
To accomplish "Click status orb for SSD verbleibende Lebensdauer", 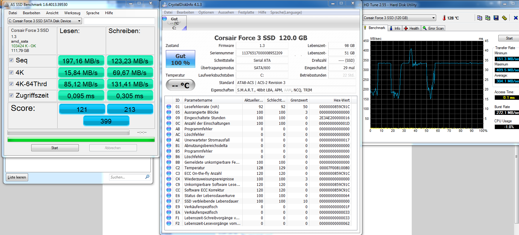I will tap(169, 201).
